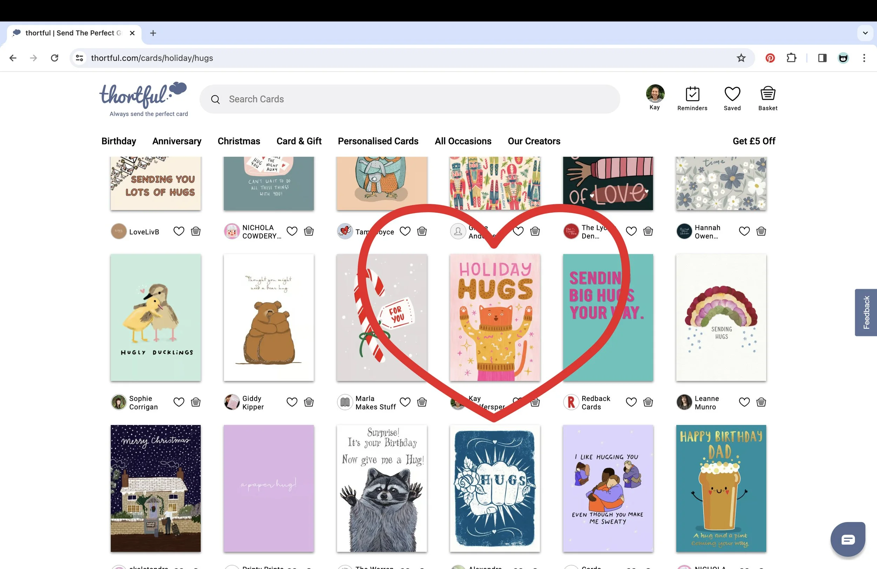Viewport: 877px width, 569px height.
Task: Add Leanne Munro card to basket
Action: click(761, 402)
